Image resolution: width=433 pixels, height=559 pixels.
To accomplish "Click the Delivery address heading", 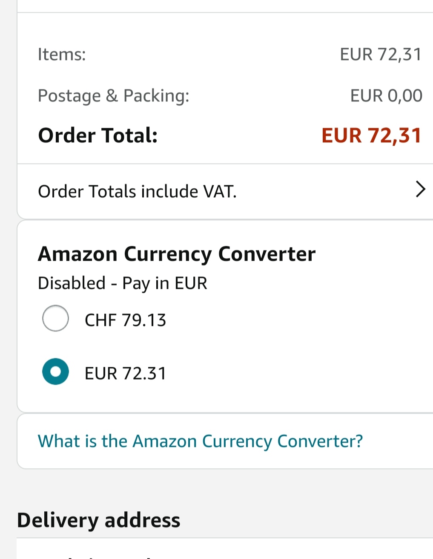I will point(98,520).
